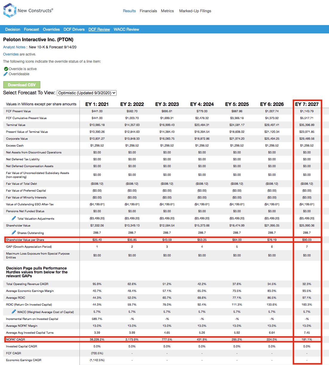Click Value of Outstanding ESO After-Tax label

point(30,204)
